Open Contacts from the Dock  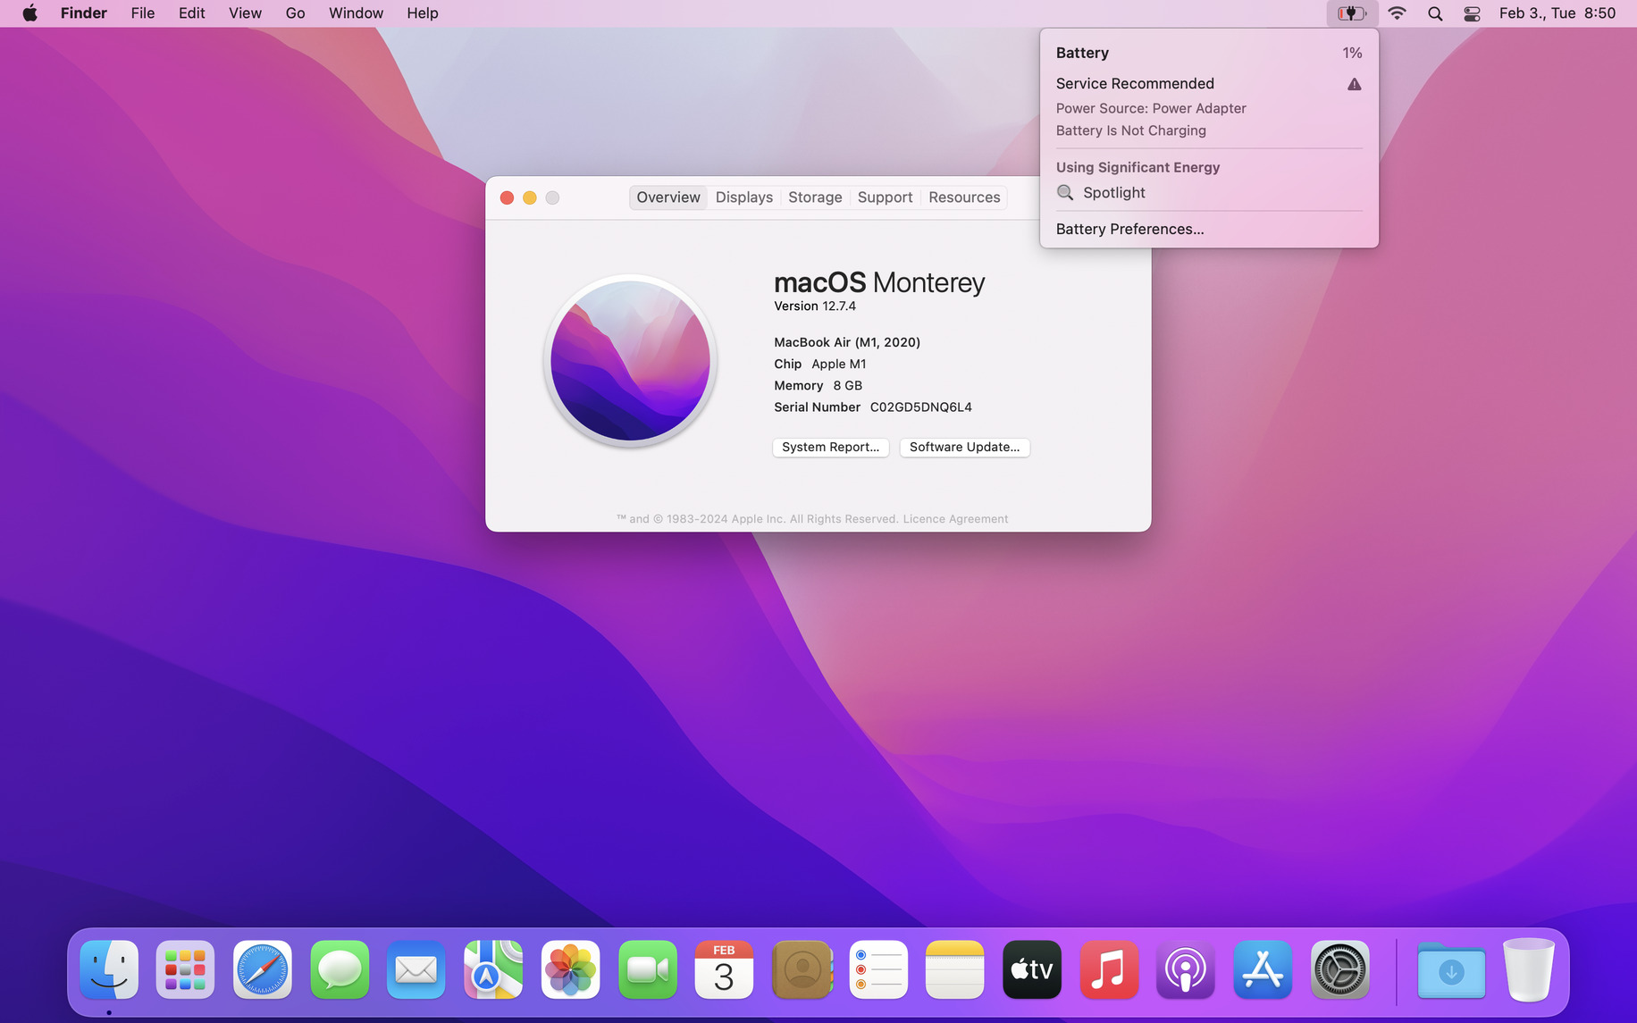802,969
